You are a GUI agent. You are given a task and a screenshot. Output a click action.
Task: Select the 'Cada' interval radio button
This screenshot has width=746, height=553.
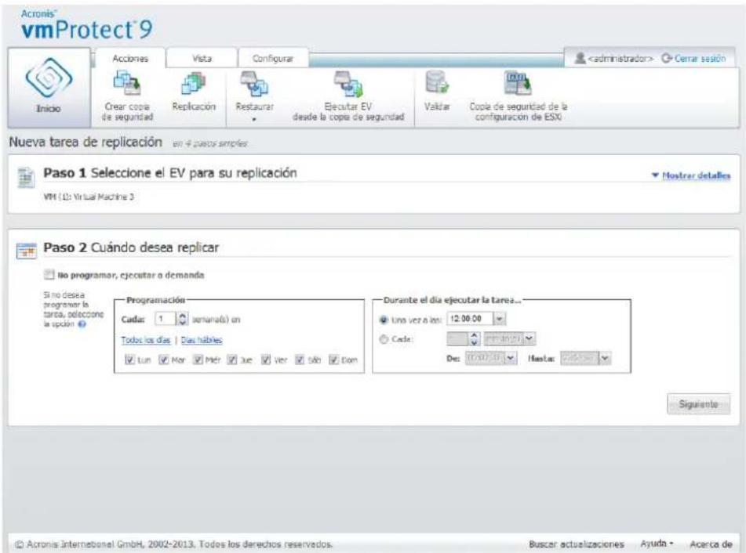[x=384, y=339]
